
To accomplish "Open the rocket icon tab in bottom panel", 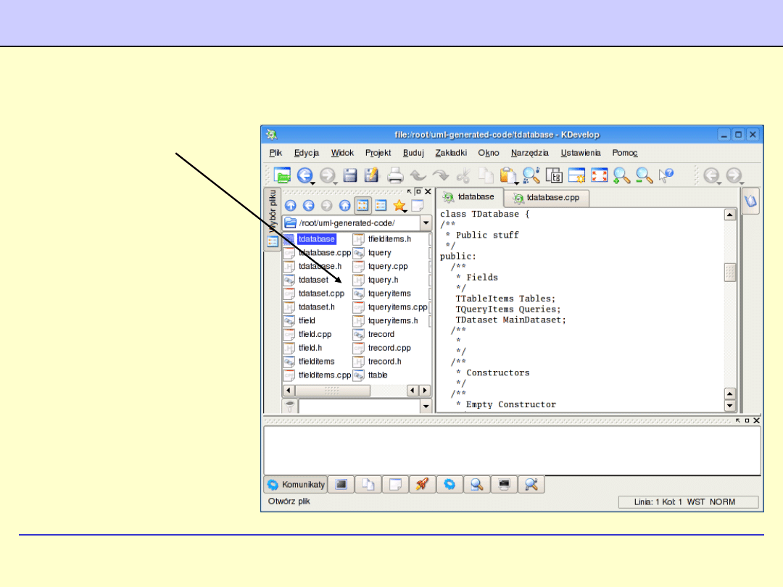I will tap(422, 485).
